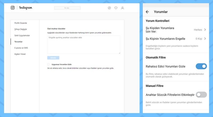Viewport: 213px width, 117px height.
Task: Open the profile person icon
Action: [x=122, y=8]
